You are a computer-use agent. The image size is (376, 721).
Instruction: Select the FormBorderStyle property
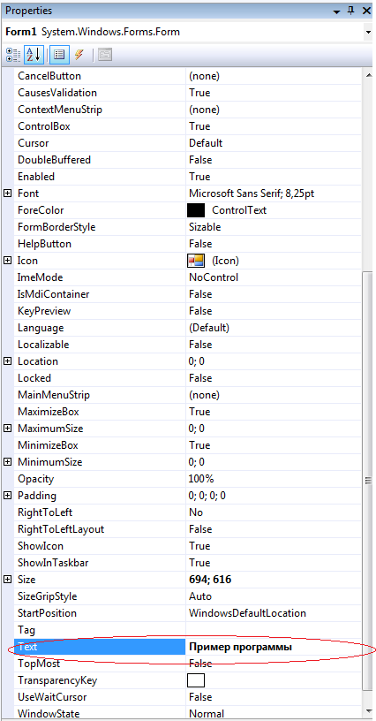[56, 227]
